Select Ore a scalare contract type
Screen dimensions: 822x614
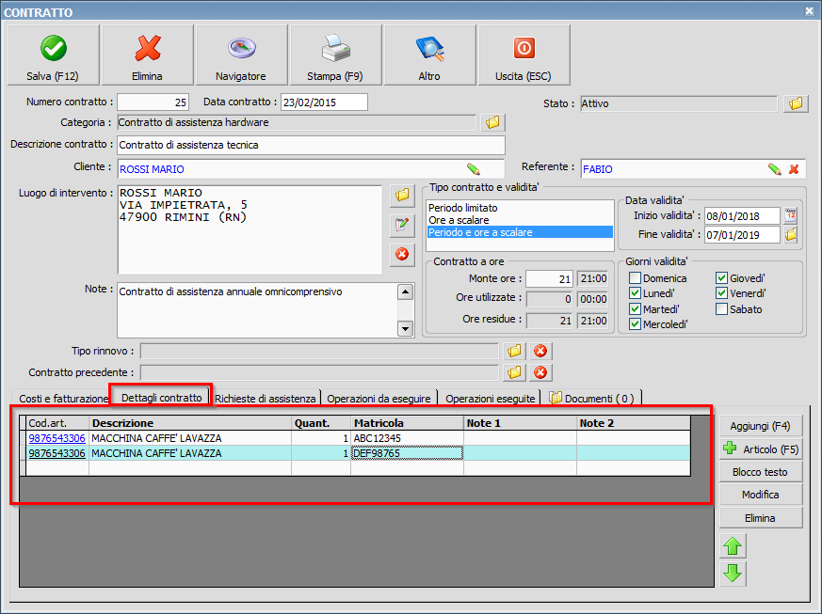(520, 220)
